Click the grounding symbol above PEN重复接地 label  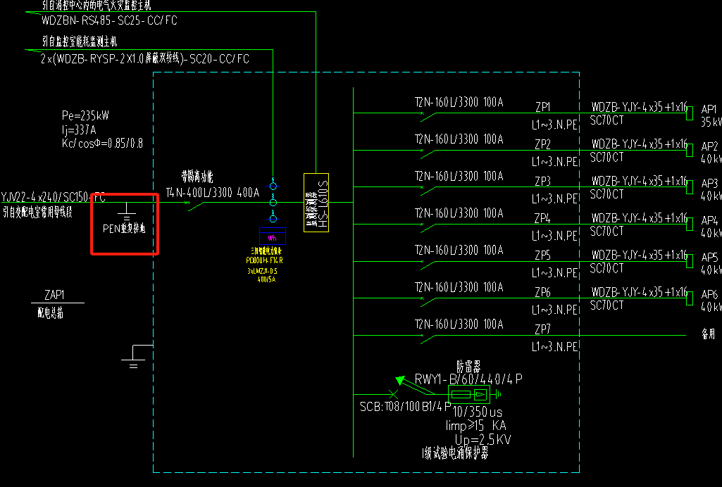[127, 211]
